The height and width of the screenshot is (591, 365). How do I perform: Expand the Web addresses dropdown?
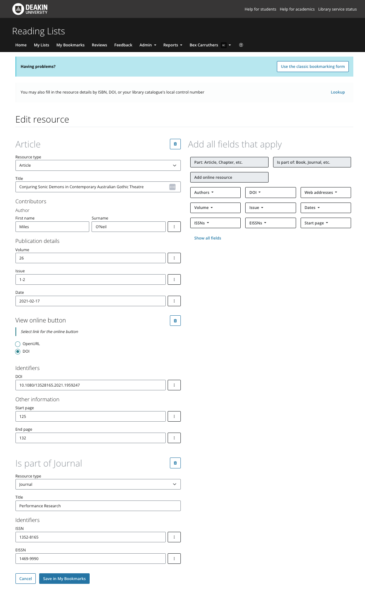click(325, 192)
